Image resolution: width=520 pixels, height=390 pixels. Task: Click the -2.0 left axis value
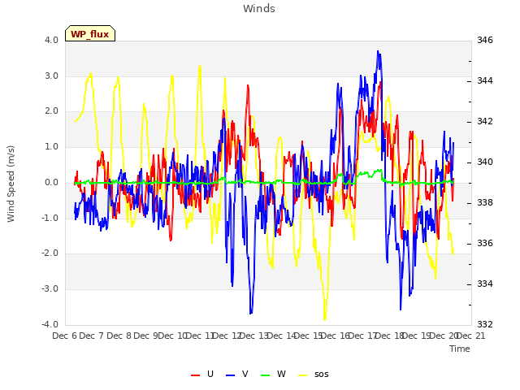[50, 253]
